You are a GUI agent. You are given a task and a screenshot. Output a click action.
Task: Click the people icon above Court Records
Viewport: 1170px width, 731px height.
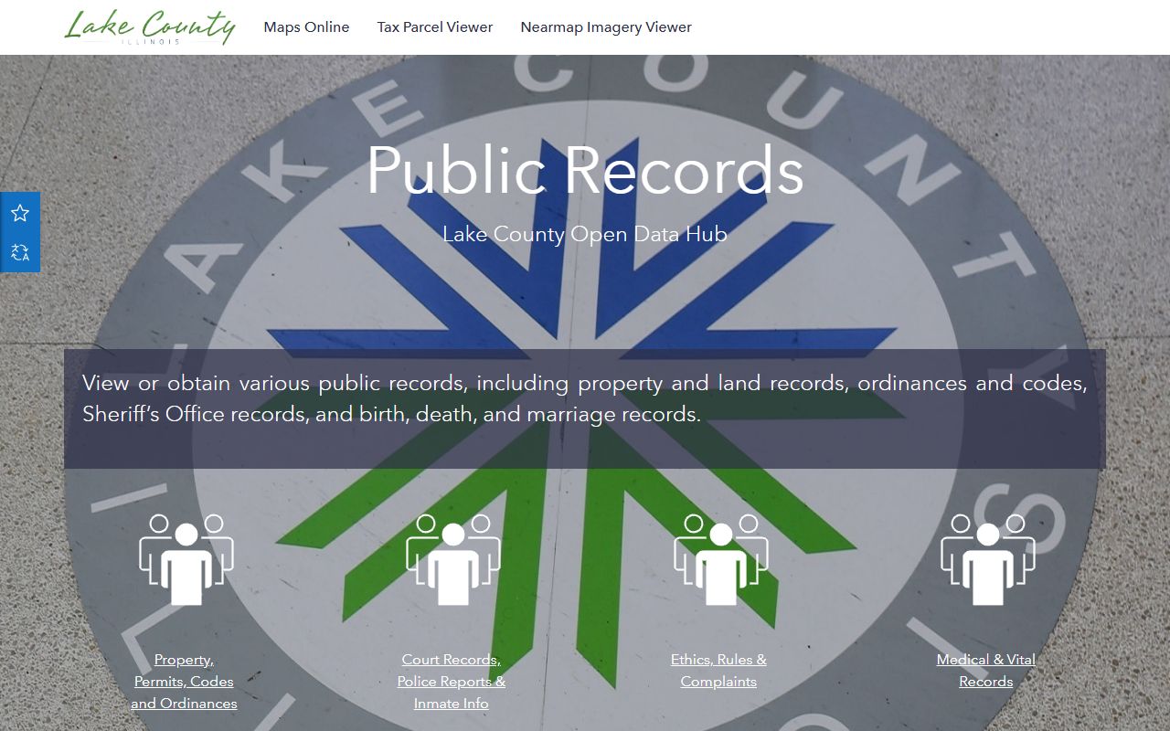coord(453,559)
